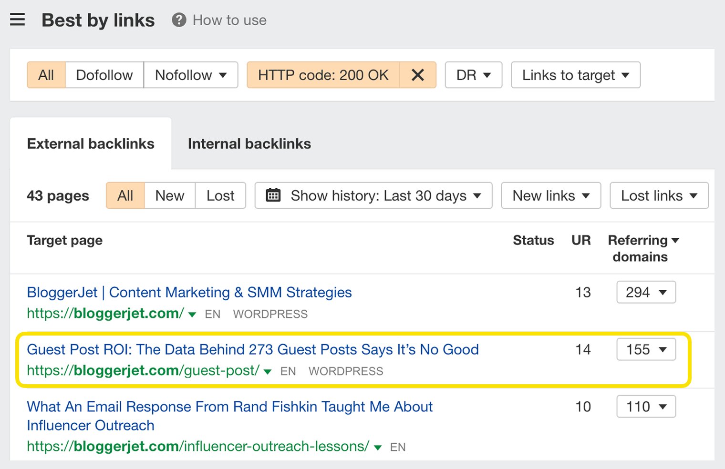The height and width of the screenshot is (469, 725).
Task: Click the How to use help icon
Action: tap(178, 20)
